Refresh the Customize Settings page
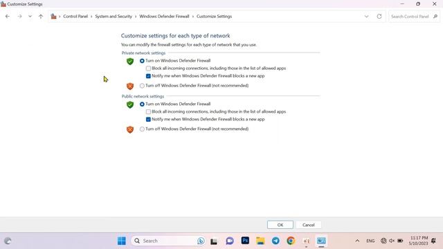 tap(379, 17)
